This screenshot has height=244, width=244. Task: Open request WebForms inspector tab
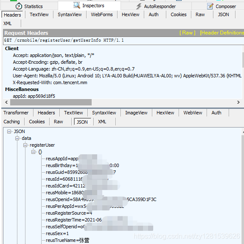[x=102, y=14]
